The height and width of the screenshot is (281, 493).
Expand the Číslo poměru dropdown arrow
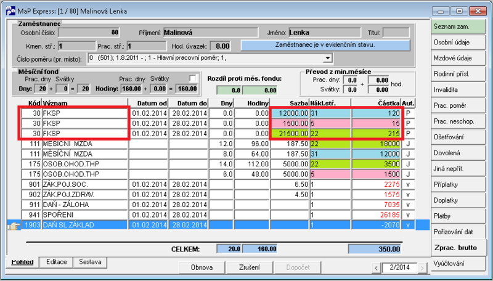pyautogui.click(x=328, y=58)
